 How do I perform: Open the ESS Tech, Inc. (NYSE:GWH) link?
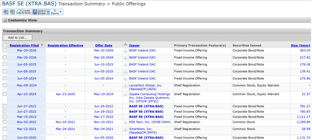tap(150, 122)
